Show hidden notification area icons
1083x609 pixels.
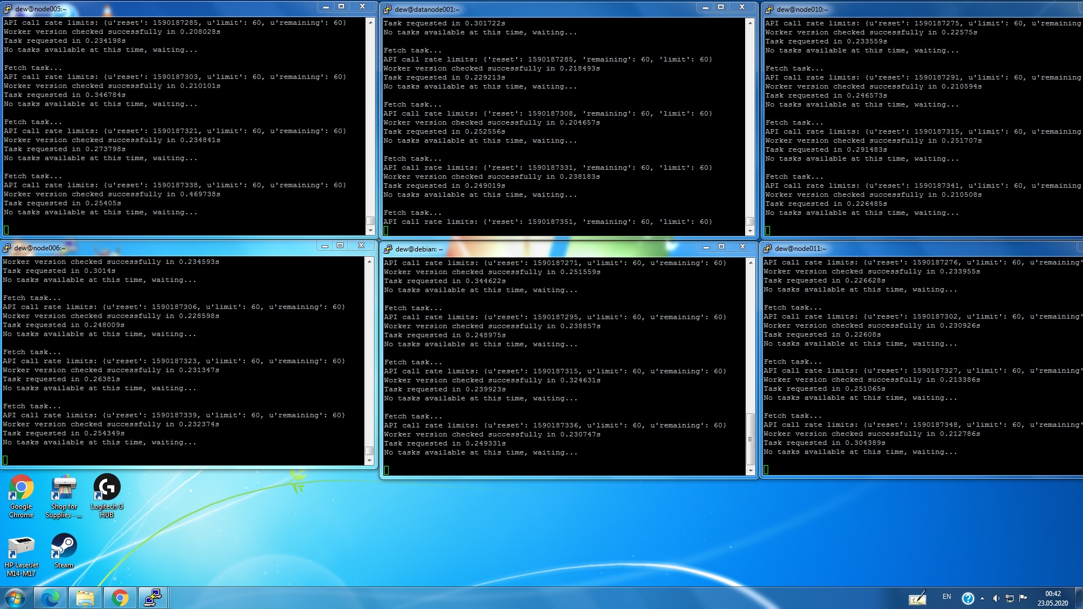coord(982,598)
